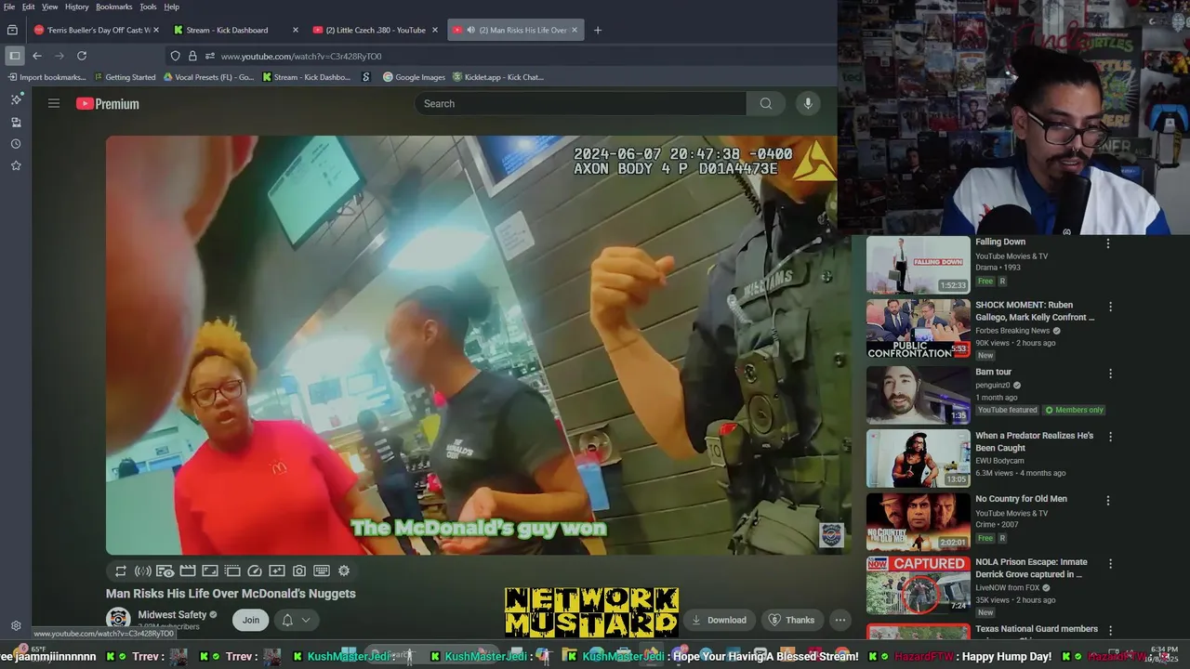The image size is (1190, 669).
Task: Open options menu for NOLA Prison Escape video
Action: (1110, 564)
